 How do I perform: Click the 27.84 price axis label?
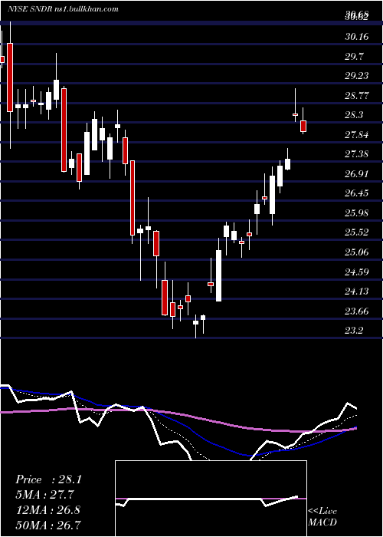[357, 135]
